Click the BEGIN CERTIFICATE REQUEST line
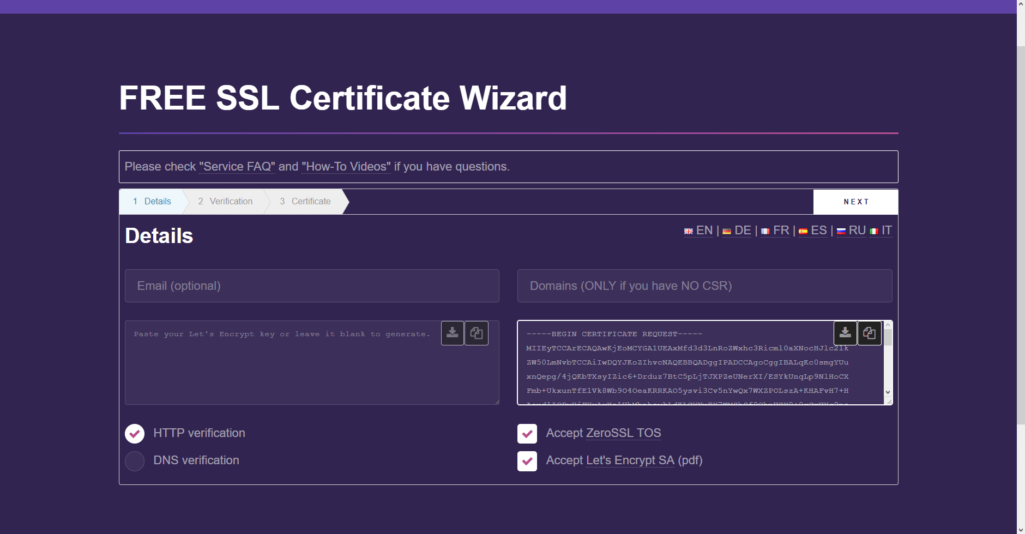This screenshot has width=1025, height=534. 614,334
